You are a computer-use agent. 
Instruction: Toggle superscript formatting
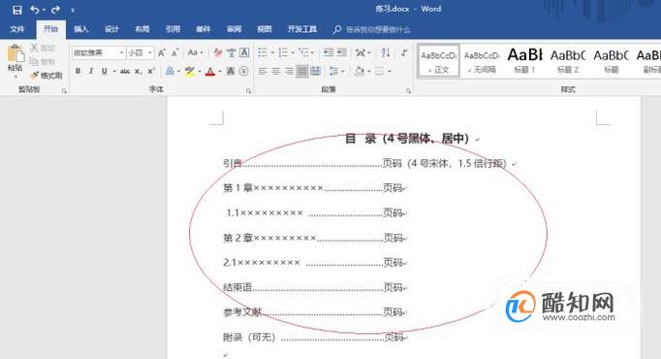151,71
